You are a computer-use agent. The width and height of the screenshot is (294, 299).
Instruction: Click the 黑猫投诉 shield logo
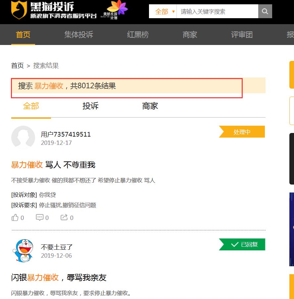point(19,10)
